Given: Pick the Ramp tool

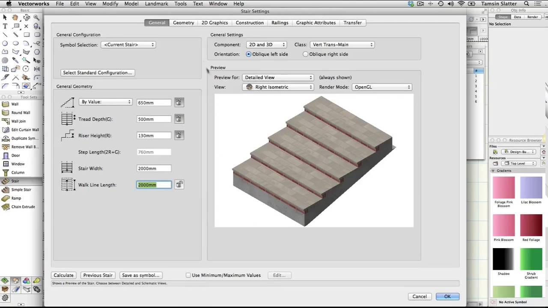Looking at the screenshot, I should click(x=21, y=198).
